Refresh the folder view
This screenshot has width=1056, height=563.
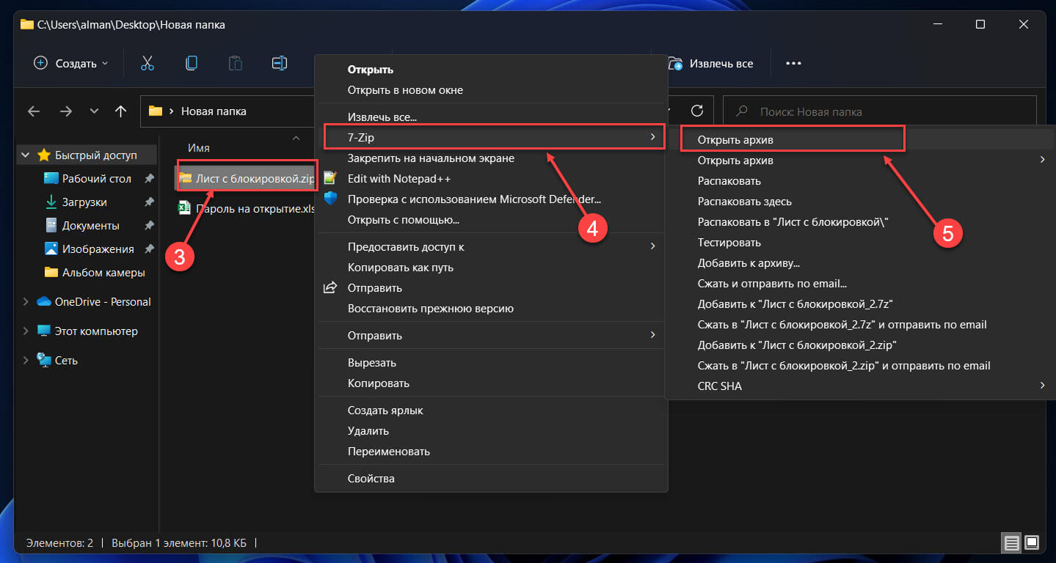point(698,111)
